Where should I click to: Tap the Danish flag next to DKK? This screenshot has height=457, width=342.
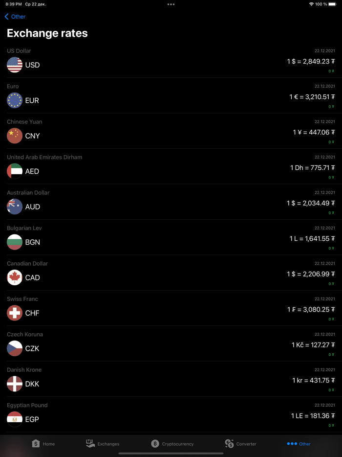[14, 384]
